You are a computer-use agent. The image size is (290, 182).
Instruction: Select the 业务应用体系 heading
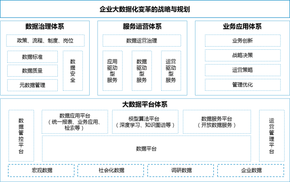click(x=242, y=26)
